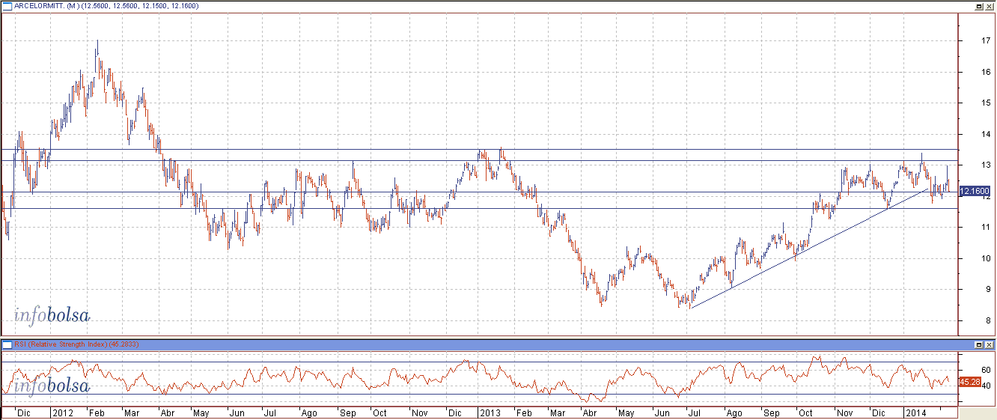The image size is (997, 420).
Task: Click the RSI panel icon at its header
Action: pos(6,344)
